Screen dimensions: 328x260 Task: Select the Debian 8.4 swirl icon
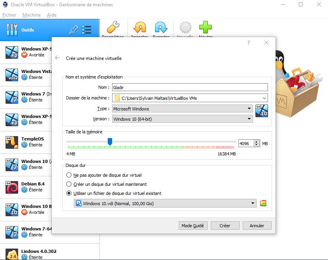click(12, 187)
